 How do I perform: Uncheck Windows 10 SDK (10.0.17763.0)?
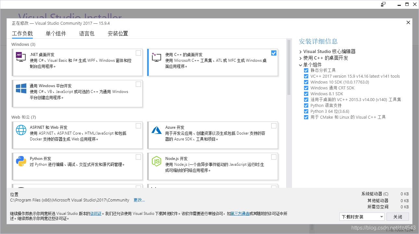point(306,82)
